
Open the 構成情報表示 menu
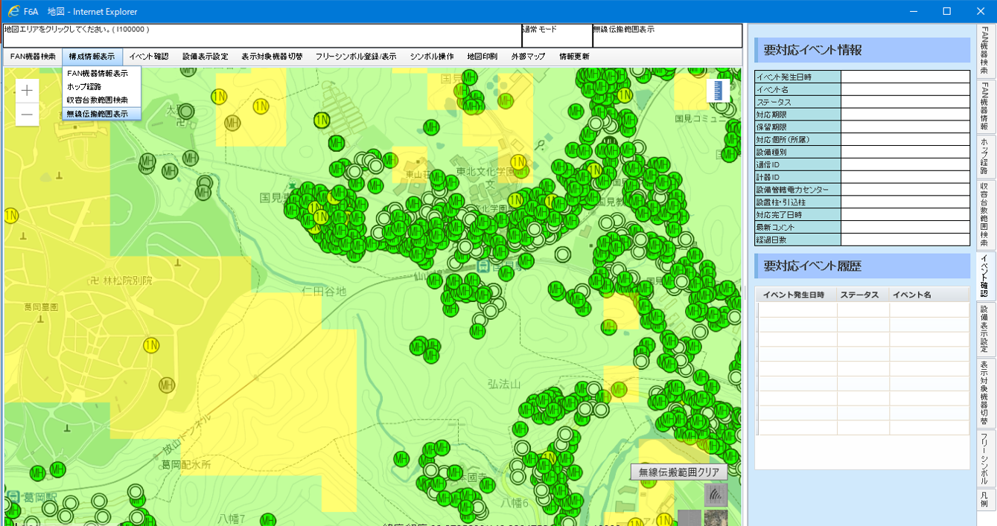pyautogui.click(x=92, y=57)
